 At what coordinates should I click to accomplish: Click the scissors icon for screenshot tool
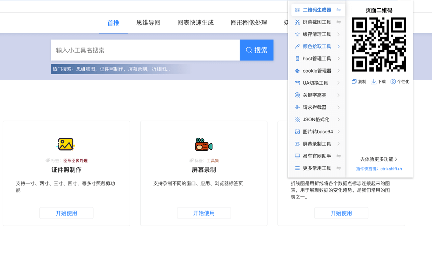[297, 22]
